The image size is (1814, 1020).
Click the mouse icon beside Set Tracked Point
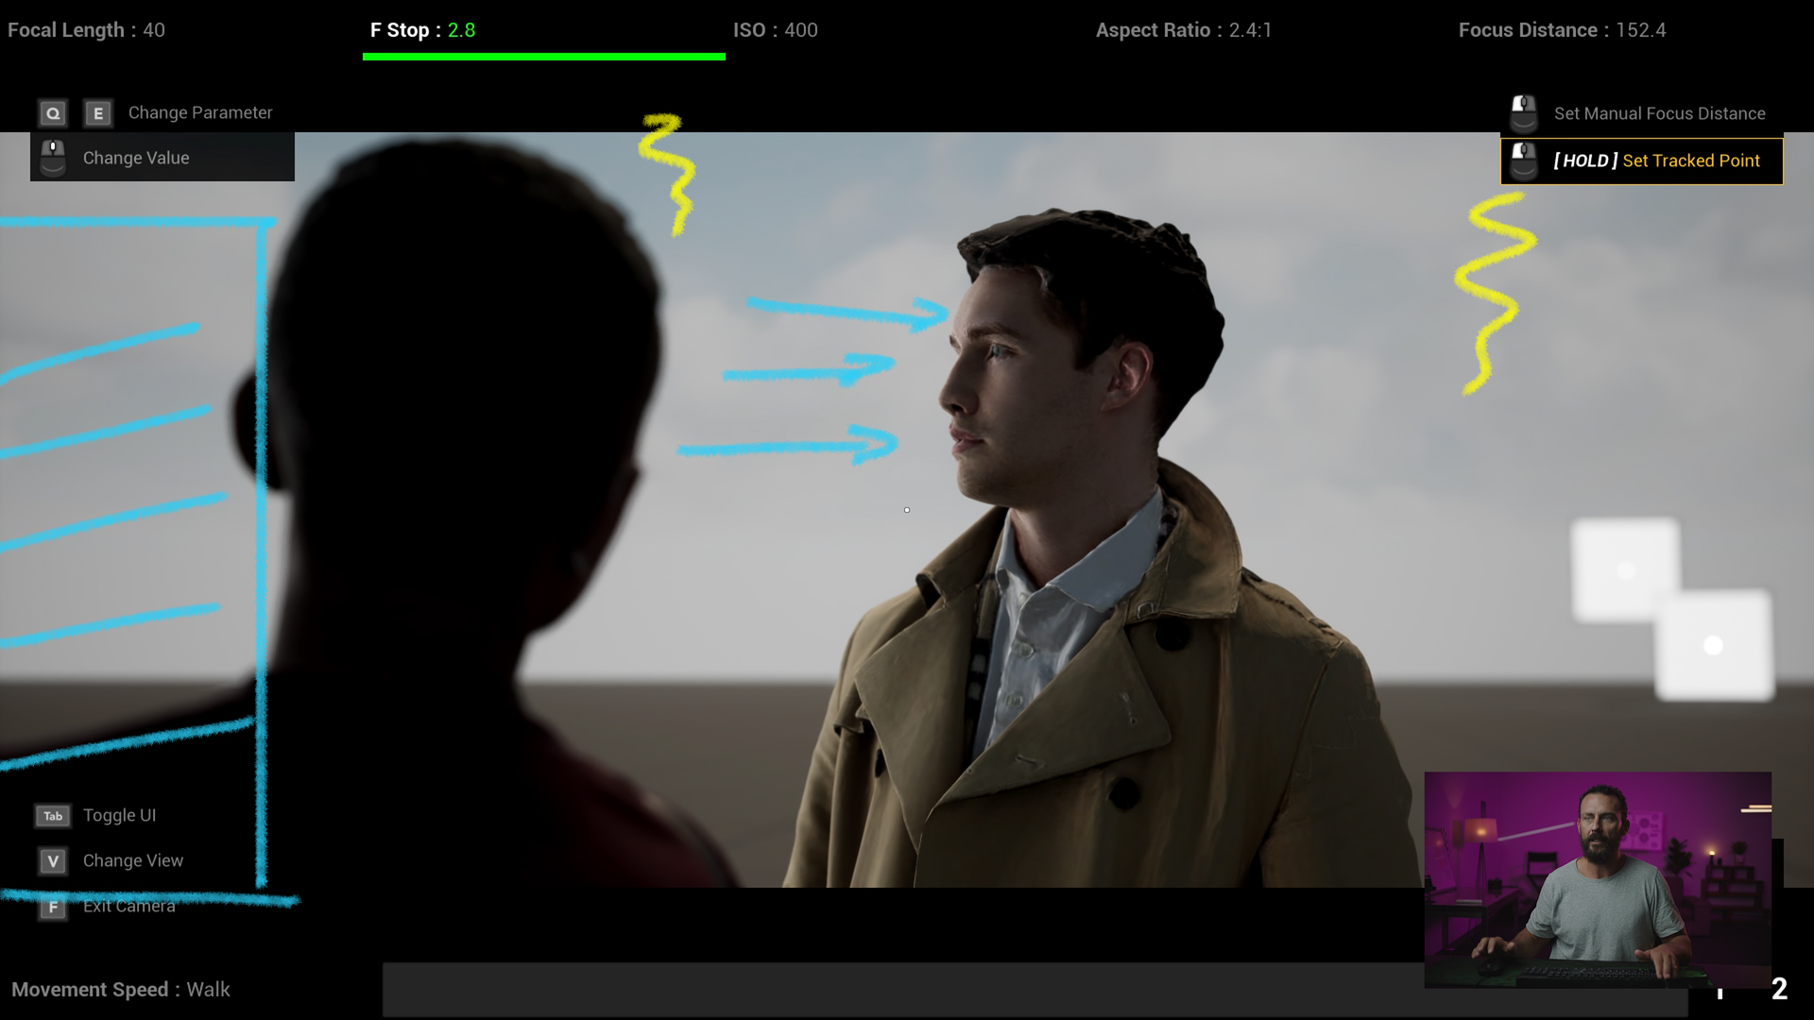[1523, 161]
